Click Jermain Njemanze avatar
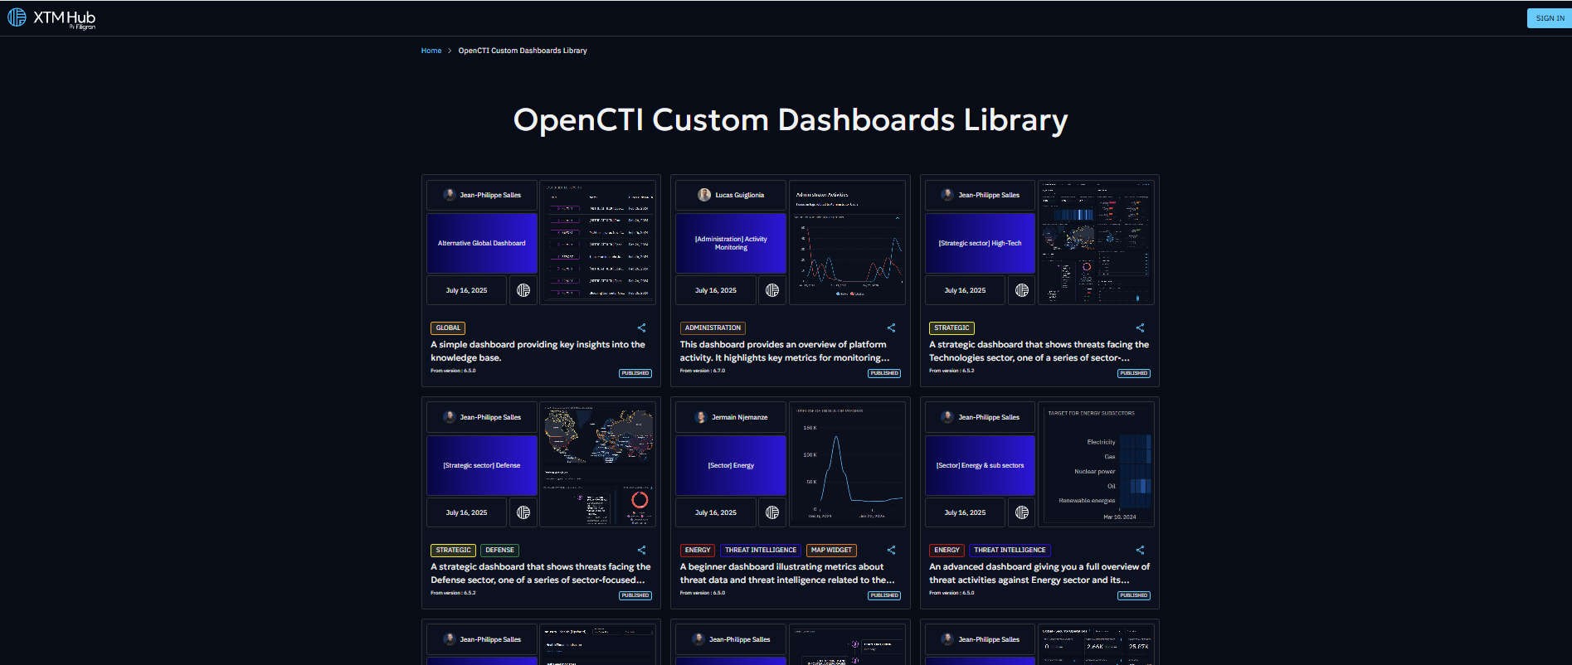Screen dimensions: 1572x665 (x=701, y=417)
